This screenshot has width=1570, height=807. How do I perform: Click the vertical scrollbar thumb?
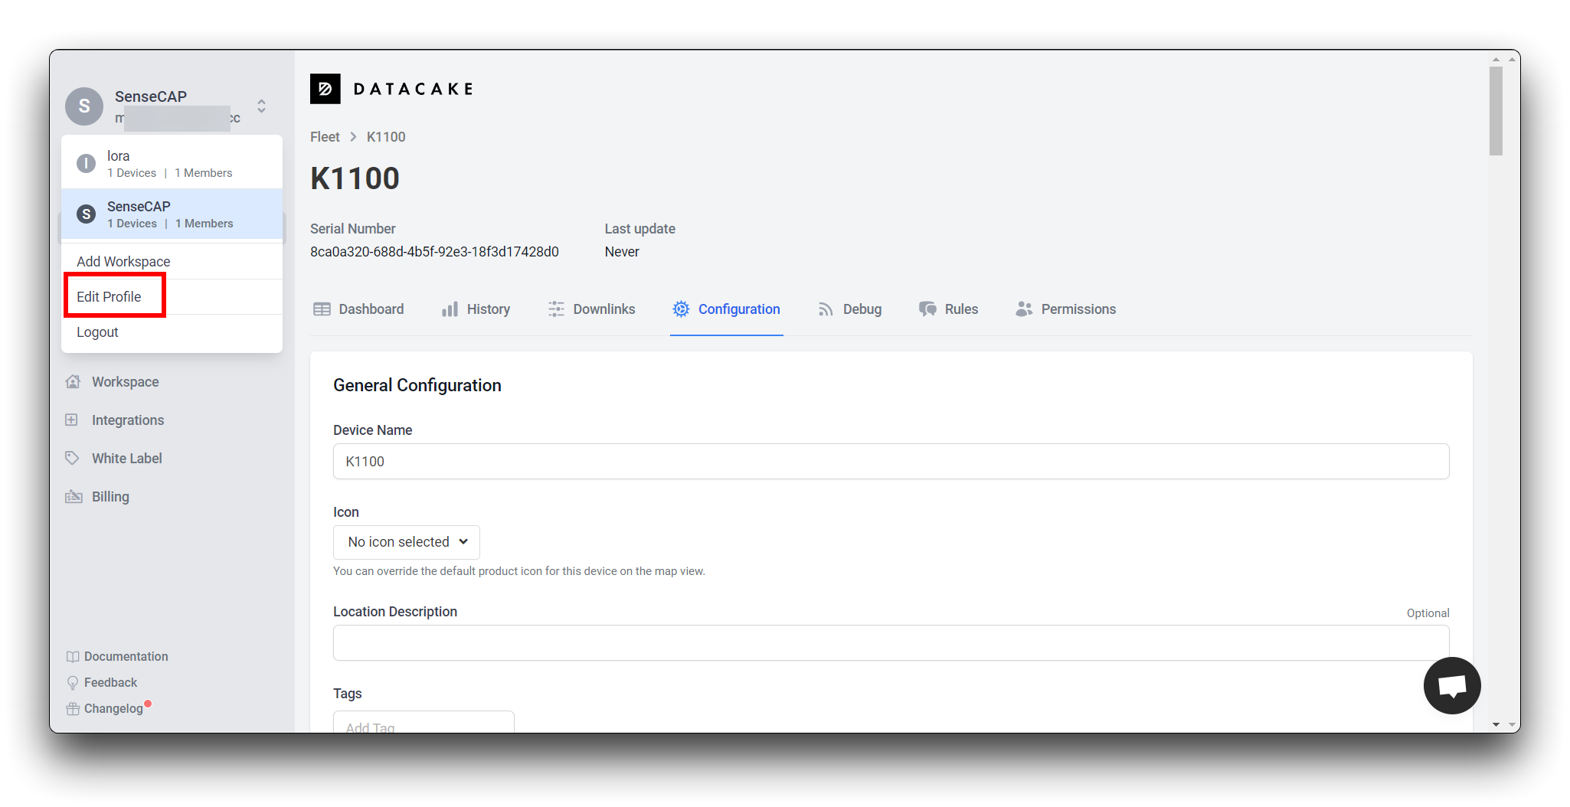(x=1496, y=111)
